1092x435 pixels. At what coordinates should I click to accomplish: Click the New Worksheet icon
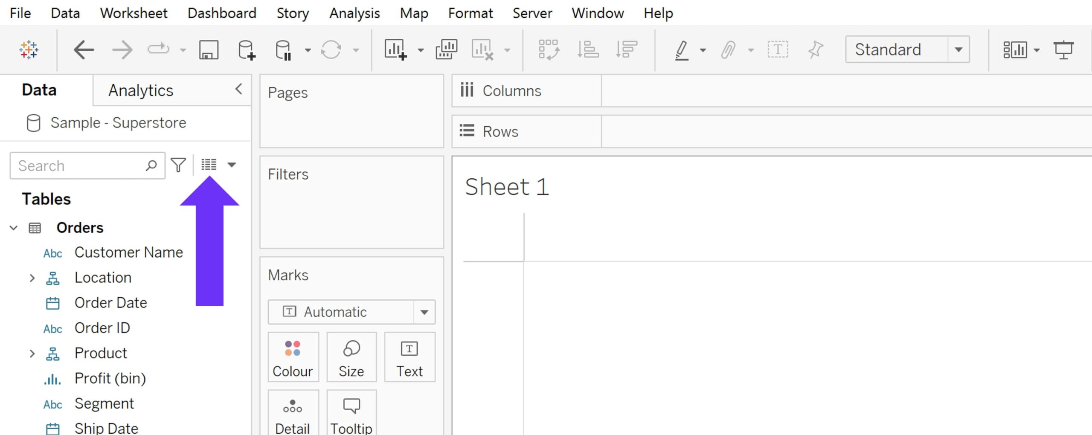coord(395,50)
